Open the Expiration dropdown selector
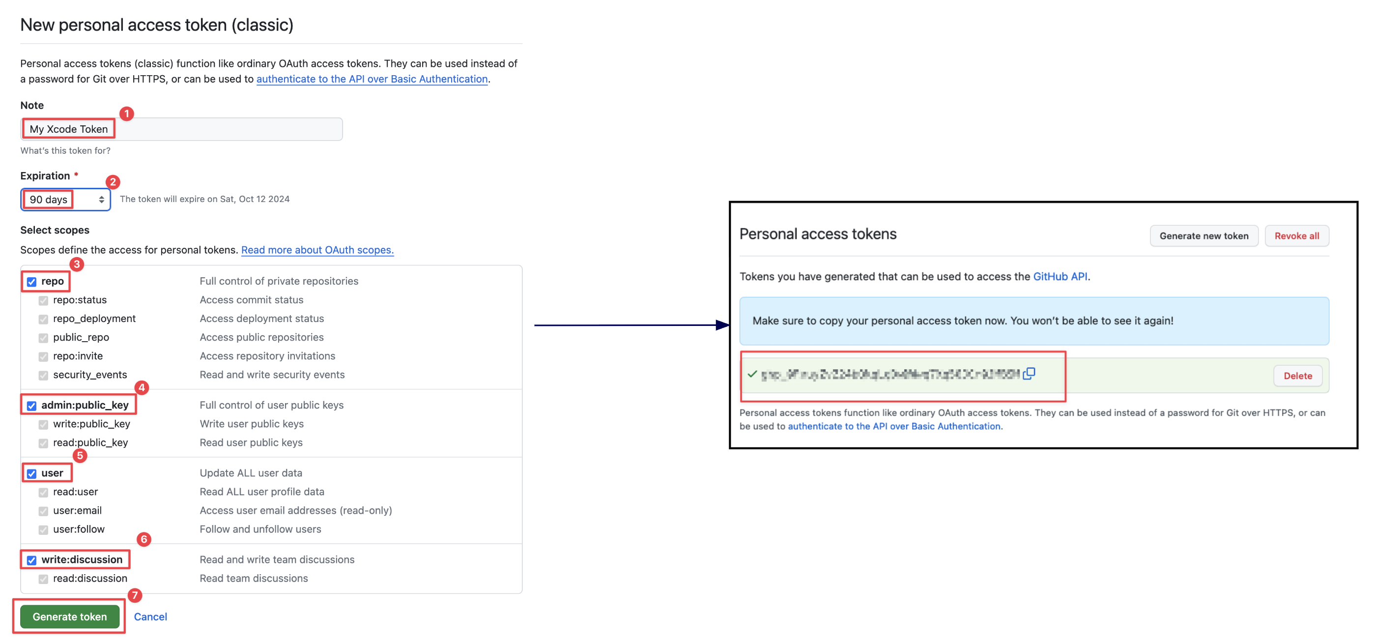This screenshot has width=1374, height=644. pyautogui.click(x=65, y=199)
